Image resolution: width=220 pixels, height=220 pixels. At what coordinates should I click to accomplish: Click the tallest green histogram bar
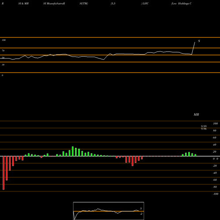coord(73,151)
